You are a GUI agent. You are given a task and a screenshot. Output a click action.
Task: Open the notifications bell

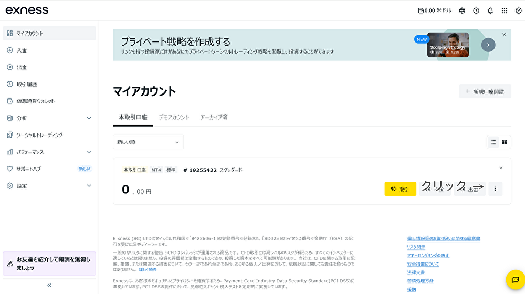[490, 10]
